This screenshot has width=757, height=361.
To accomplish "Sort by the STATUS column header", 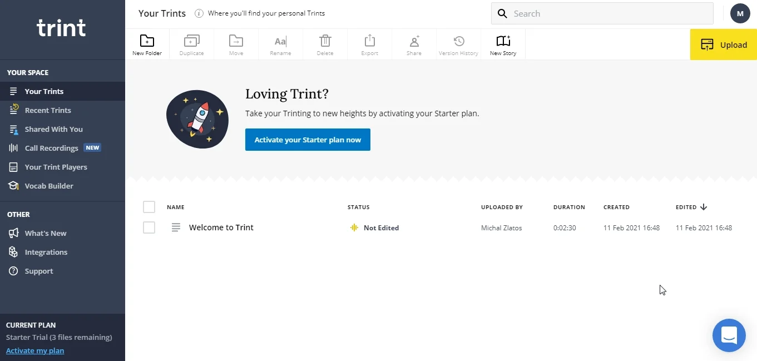I will [x=359, y=207].
